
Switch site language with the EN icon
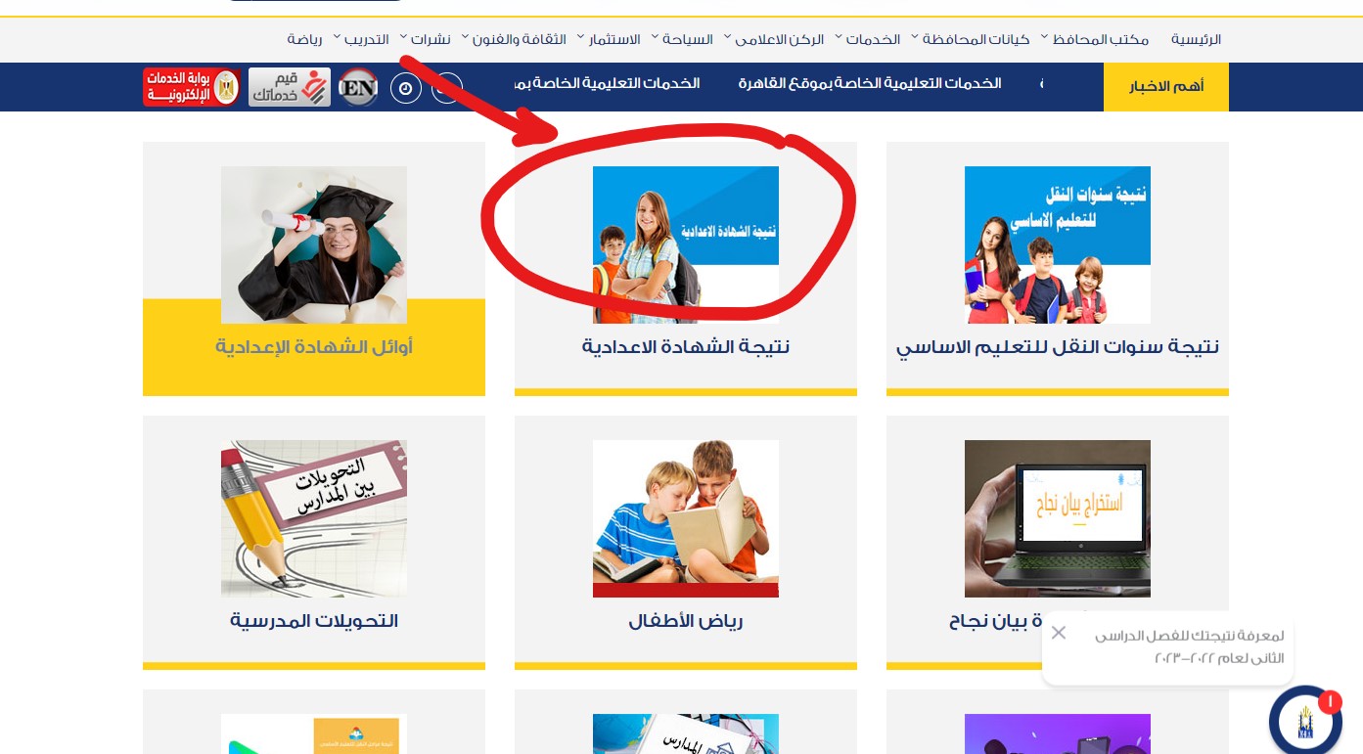click(358, 87)
